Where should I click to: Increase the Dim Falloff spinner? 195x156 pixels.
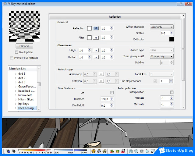[112, 105]
